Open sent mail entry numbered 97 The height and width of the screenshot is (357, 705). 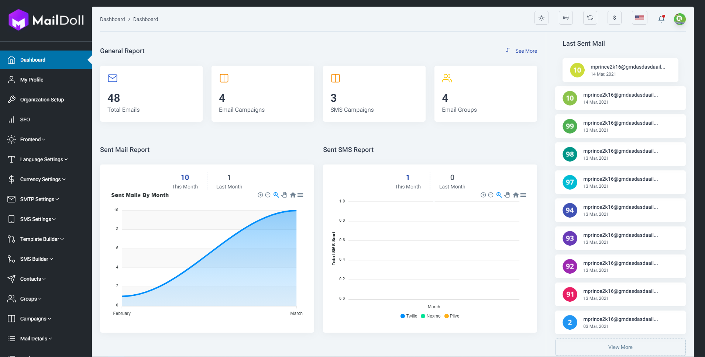point(620,182)
